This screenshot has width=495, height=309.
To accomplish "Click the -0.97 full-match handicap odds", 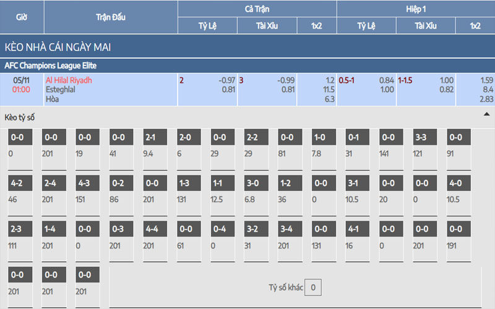I will point(226,80).
